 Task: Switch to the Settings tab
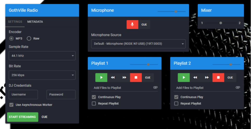coord(15,22)
